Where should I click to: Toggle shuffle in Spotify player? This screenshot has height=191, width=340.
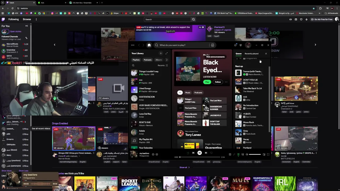pyautogui.click(x=188, y=153)
